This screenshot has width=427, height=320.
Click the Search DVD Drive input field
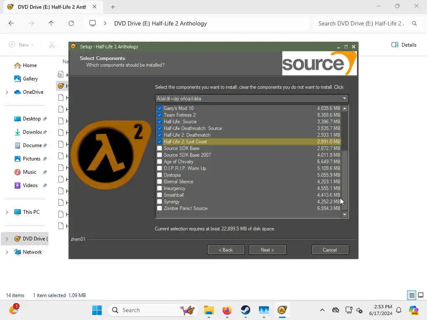tap(361, 23)
